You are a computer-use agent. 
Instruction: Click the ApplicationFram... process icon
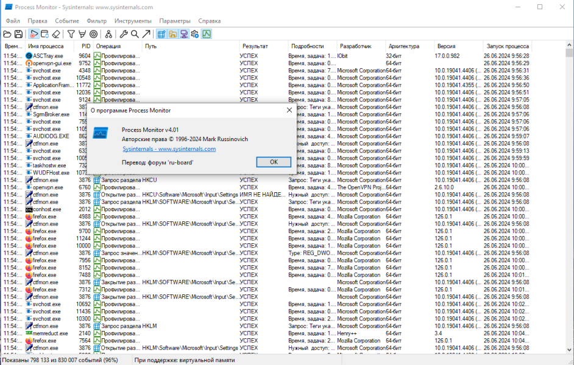click(29, 85)
